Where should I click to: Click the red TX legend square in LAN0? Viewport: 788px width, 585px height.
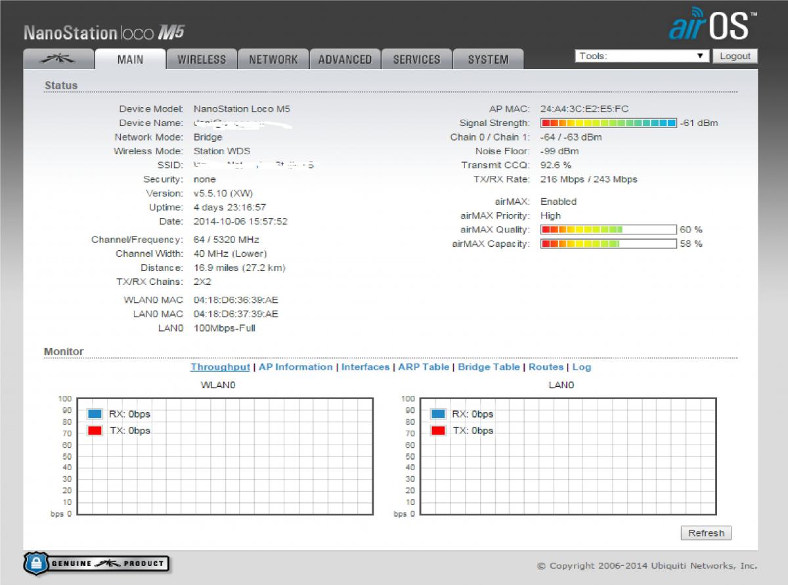click(x=439, y=431)
